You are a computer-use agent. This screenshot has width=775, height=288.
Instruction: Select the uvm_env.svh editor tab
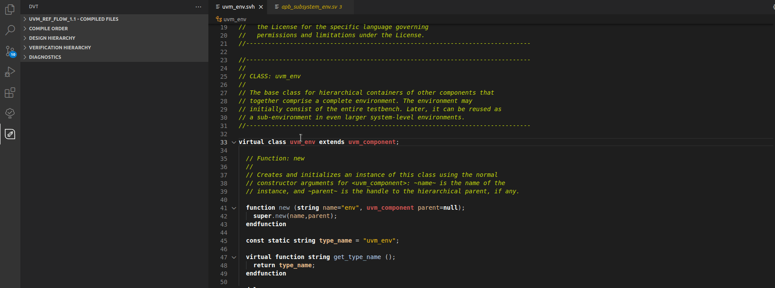238,7
